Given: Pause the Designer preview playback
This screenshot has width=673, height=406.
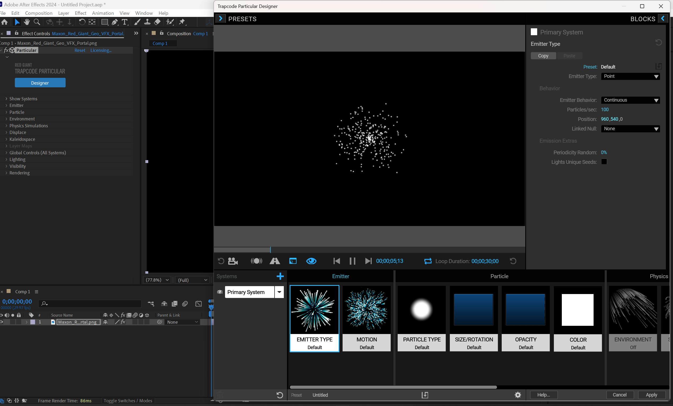Looking at the screenshot, I should (352, 261).
